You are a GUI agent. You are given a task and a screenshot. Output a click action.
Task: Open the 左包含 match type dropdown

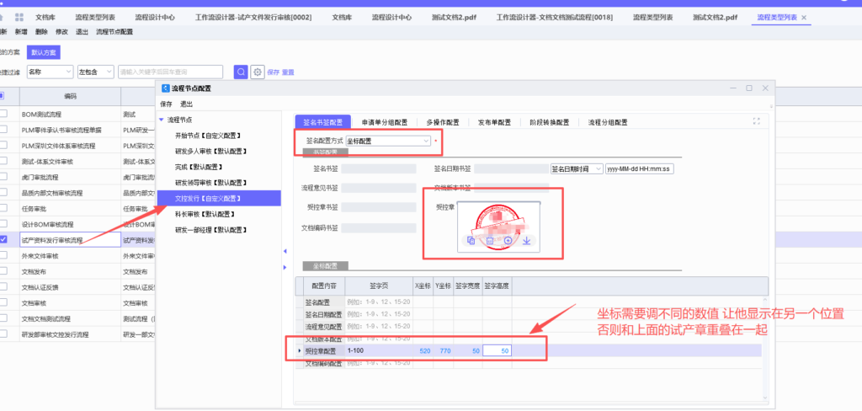96,72
